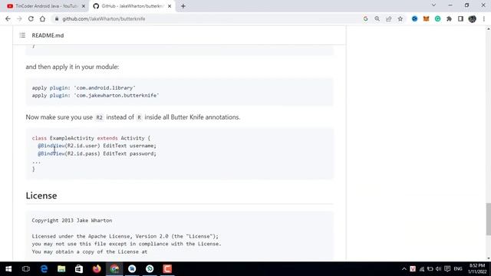Screen dimensions: 491x276
Task: Select the com.jakewharton.butterknife plugin line
Action: coord(95,95)
